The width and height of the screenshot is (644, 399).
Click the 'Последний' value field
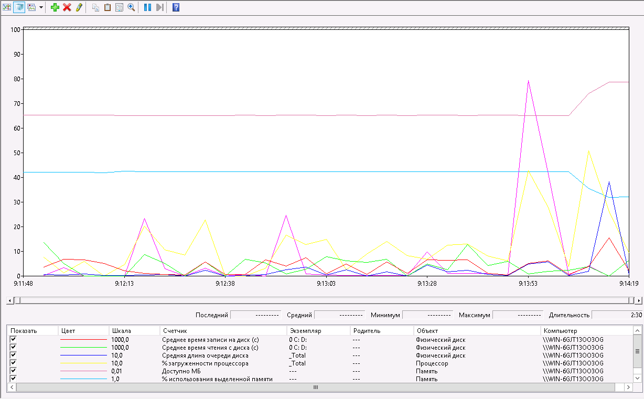click(255, 315)
